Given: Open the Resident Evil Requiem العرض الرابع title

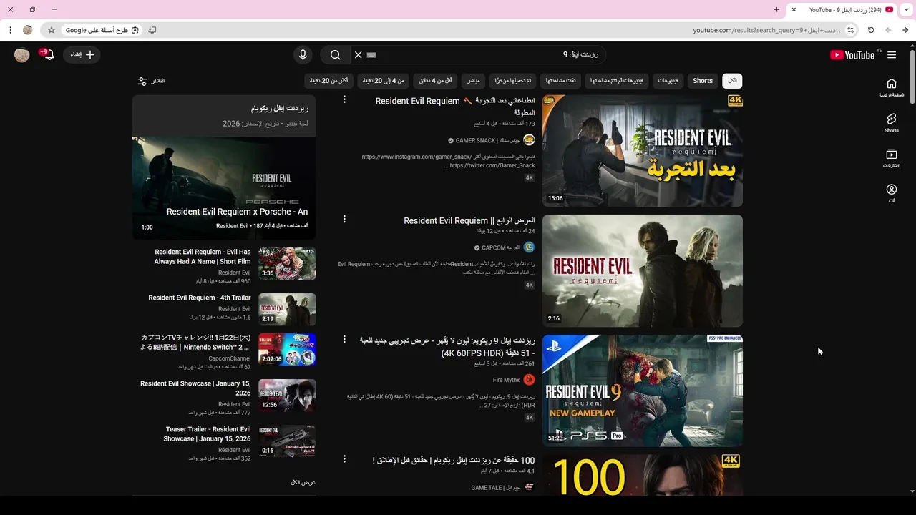Looking at the screenshot, I should 469,221.
